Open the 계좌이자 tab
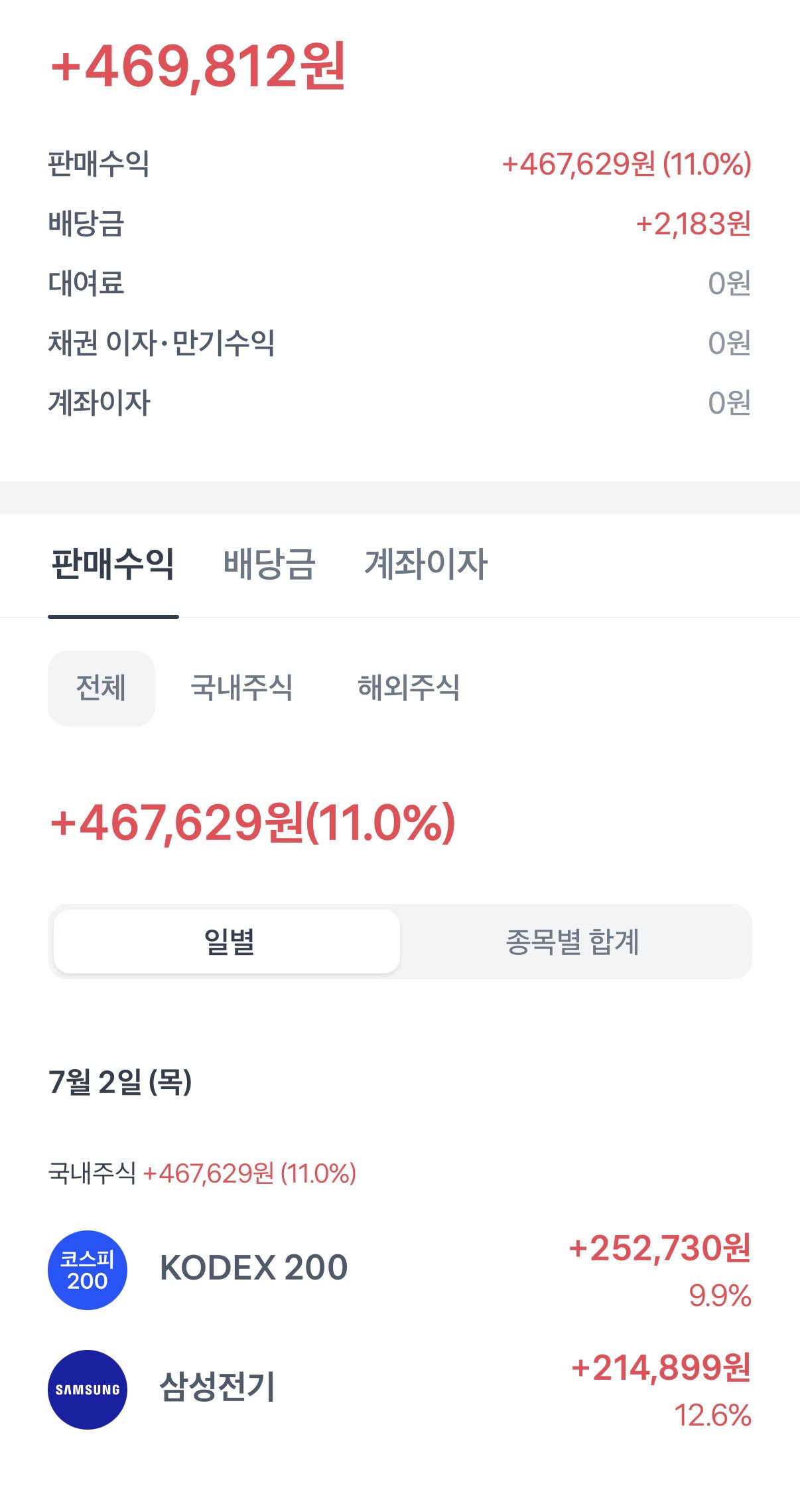Screen dimensions: 800x1502 pos(425,565)
